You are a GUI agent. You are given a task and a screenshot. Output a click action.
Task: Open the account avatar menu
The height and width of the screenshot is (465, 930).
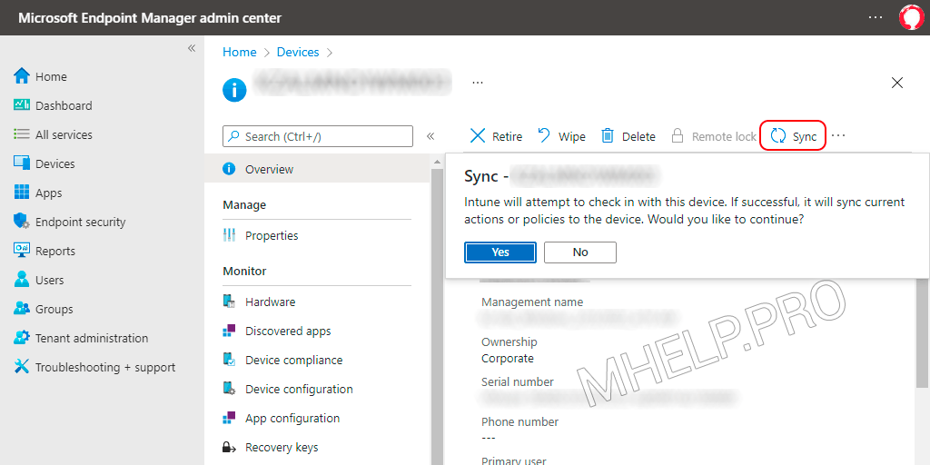[x=910, y=18]
